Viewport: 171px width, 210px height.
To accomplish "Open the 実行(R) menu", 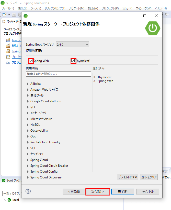I will point(128,8).
